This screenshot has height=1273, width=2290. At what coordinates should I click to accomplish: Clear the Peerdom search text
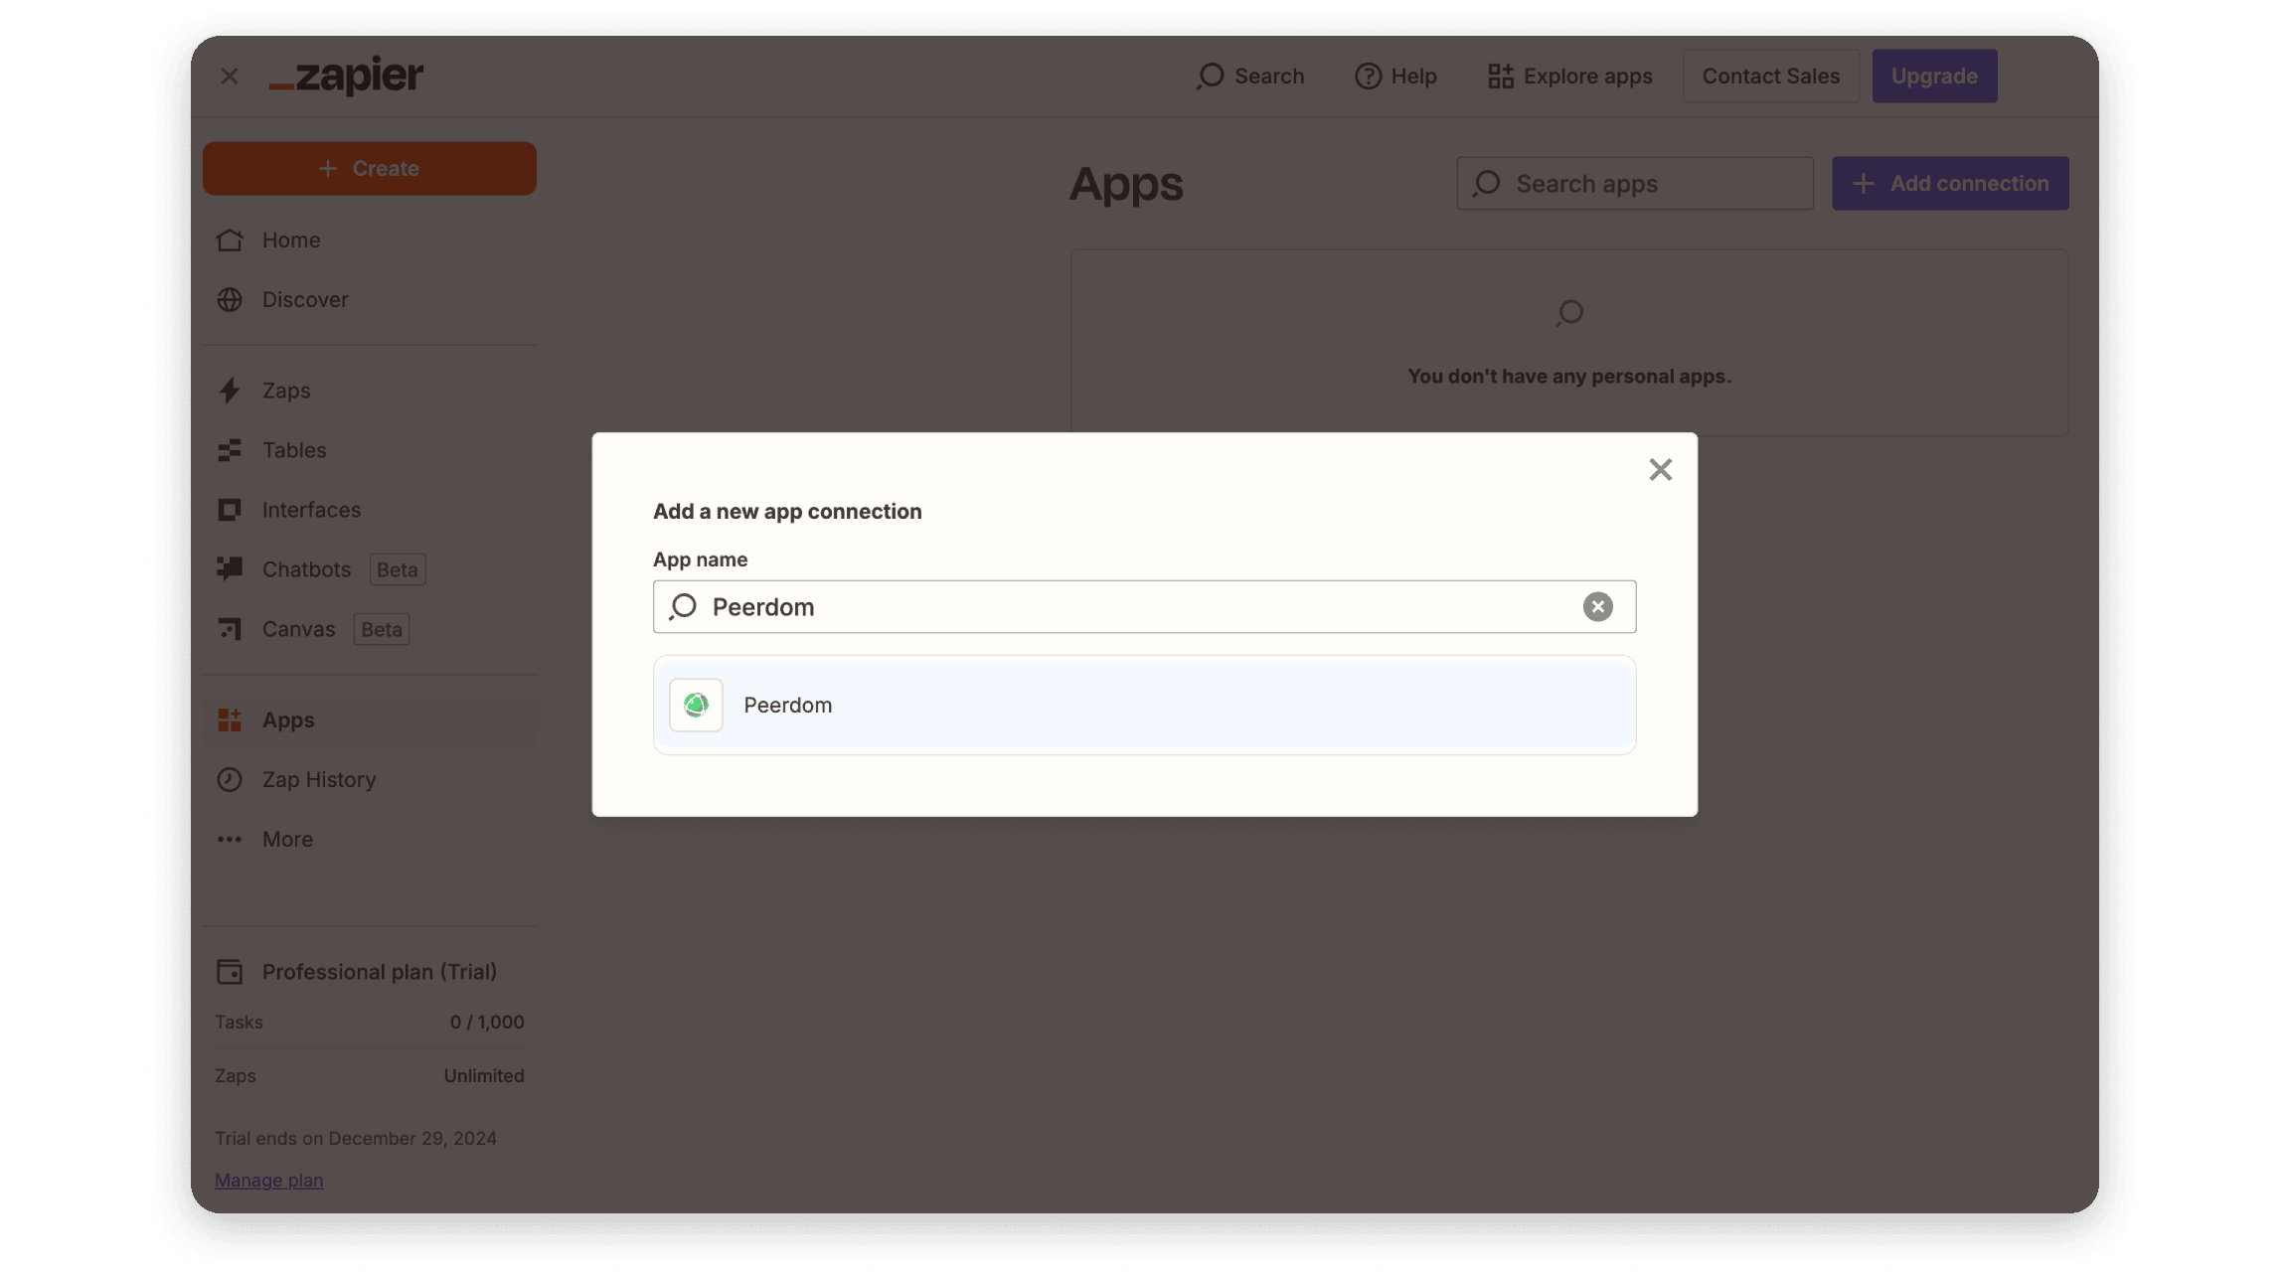[1597, 606]
